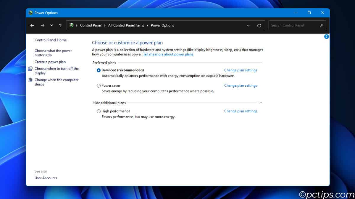Click breadcrumb chevron before Control Panel
Screen dimensions: 355x199
coord(77,25)
